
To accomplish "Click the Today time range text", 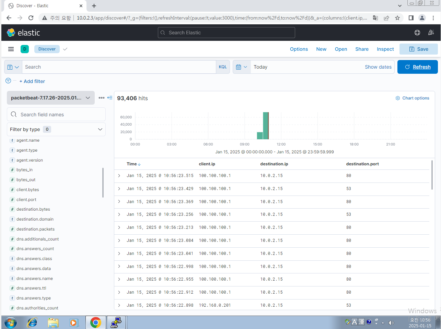I will 260,67.
